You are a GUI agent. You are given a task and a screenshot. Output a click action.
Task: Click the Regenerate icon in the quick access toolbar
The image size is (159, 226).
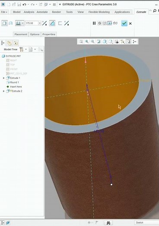tap(41, 4)
